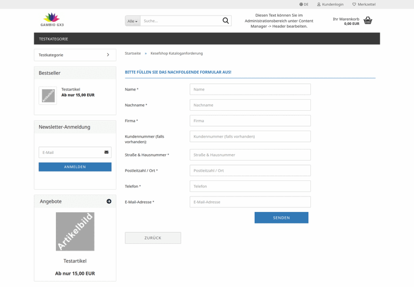This screenshot has height=287, width=414.
Task: Focus the Suche search field
Action: pos(181,21)
